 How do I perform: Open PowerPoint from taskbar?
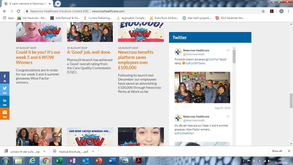tap(99, 161)
